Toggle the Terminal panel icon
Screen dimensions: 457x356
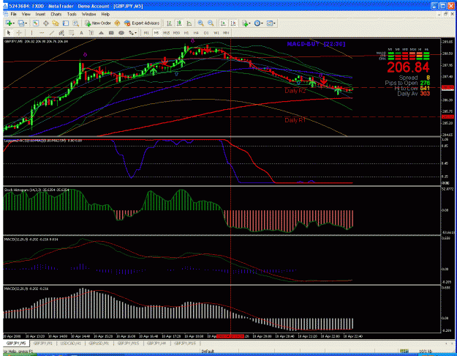pos(66,23)
